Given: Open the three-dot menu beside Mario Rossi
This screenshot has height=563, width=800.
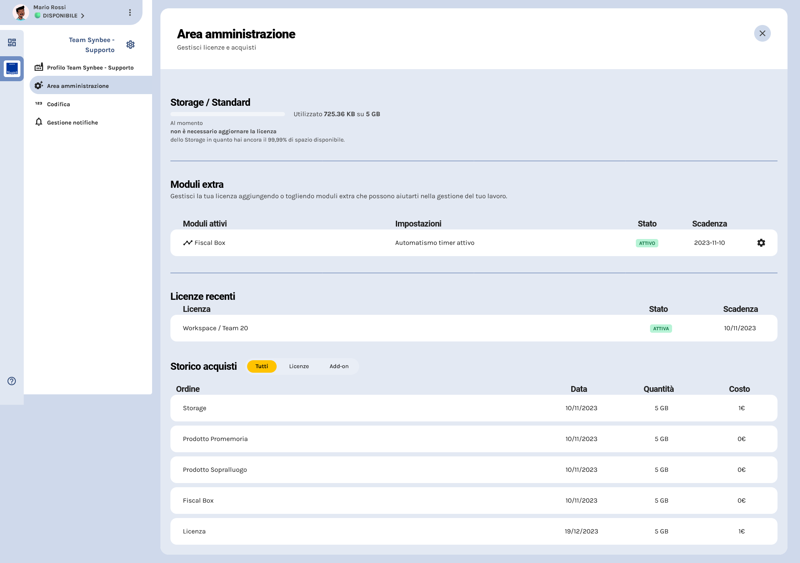Looking at the screenshot, I should coord(130,12).
